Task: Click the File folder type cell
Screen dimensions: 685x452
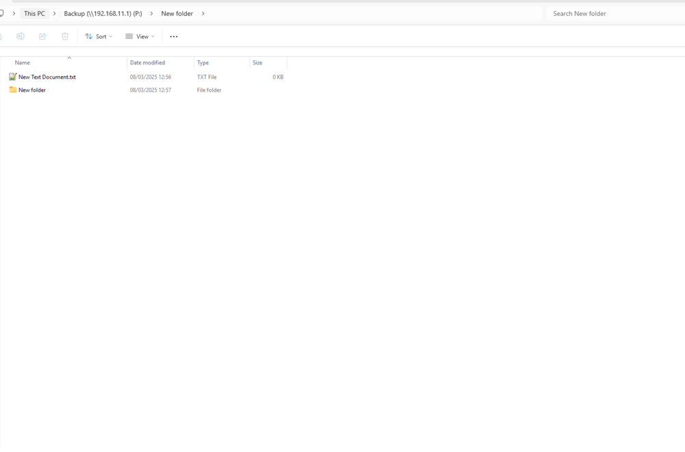Action: (x=209, y=90)
